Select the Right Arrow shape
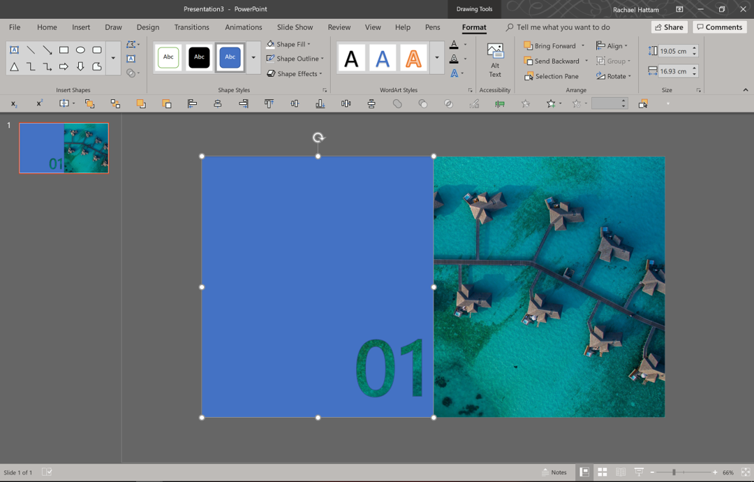Screen dimensions: 754x482 point(64,66)
